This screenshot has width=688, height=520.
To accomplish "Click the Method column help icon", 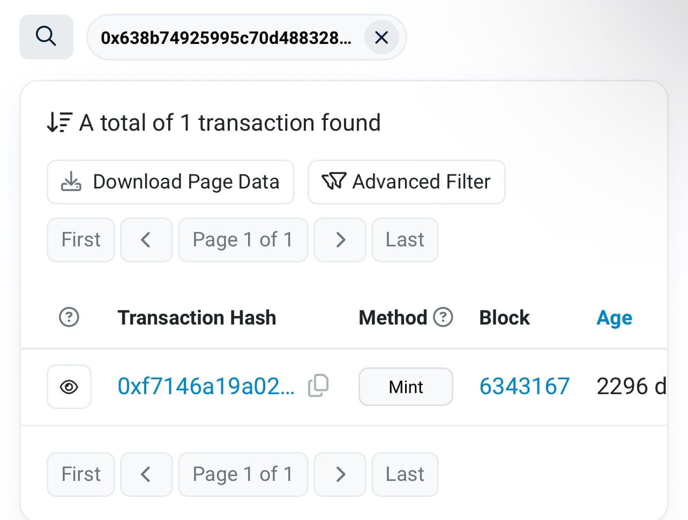I will point(443,318).
